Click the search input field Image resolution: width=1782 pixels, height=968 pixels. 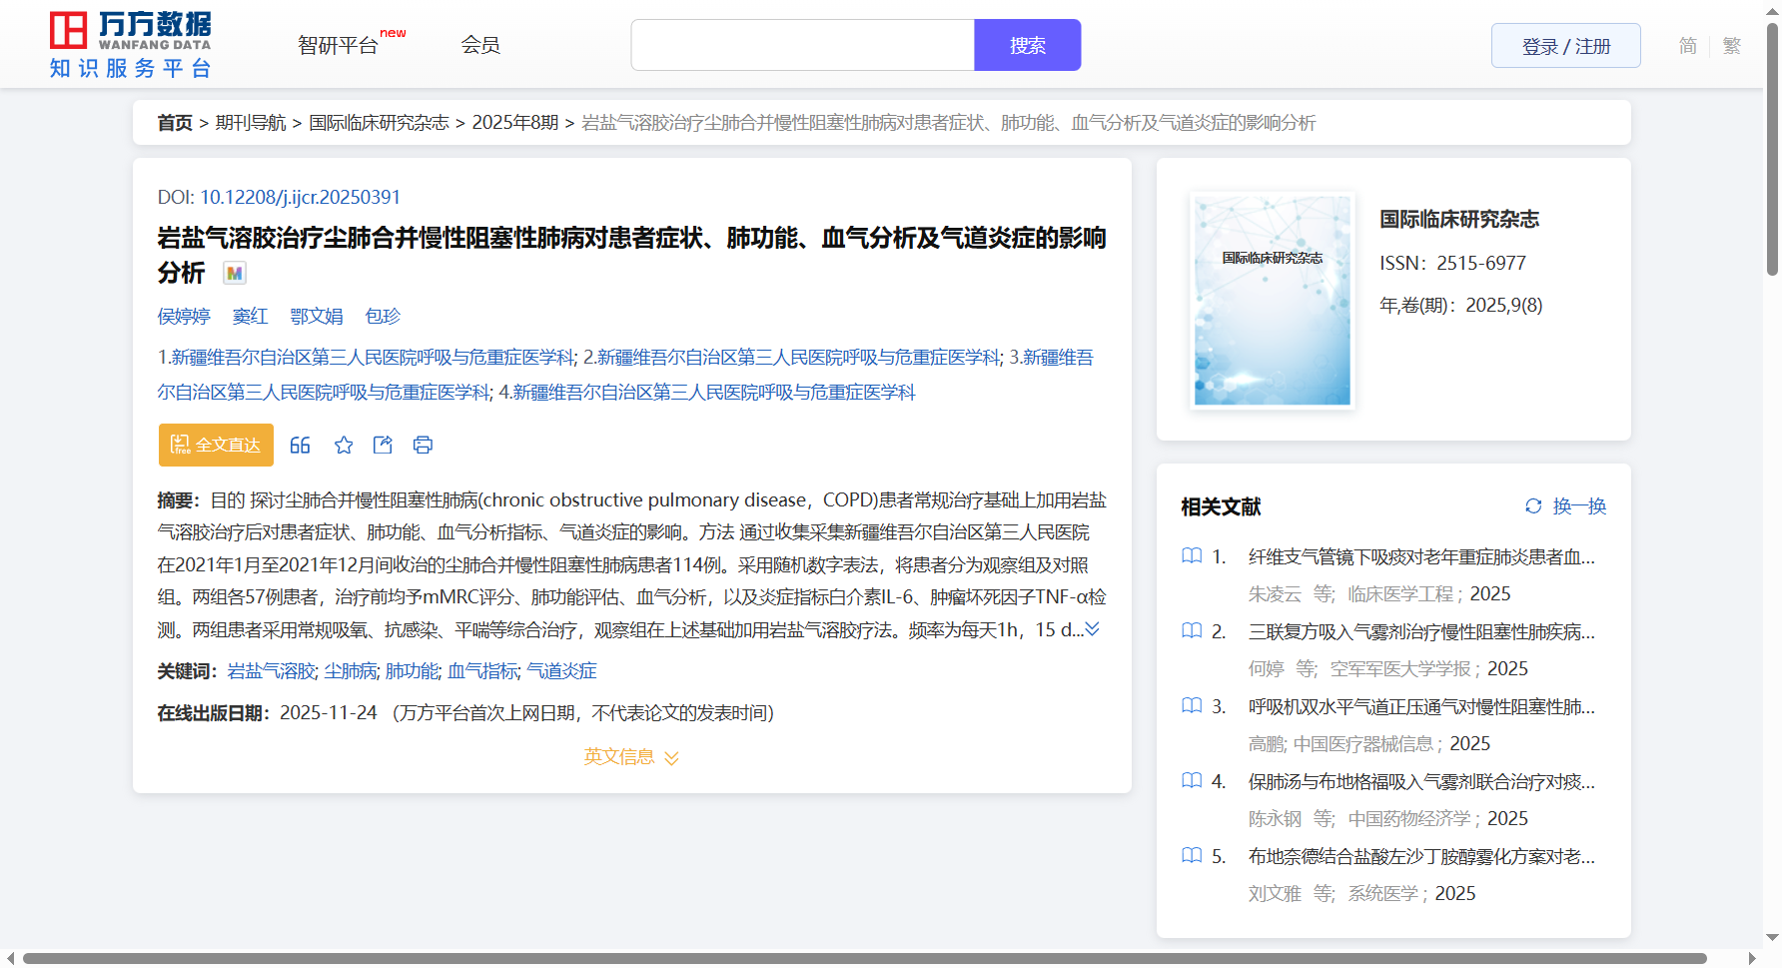click(x=802, y=46)
